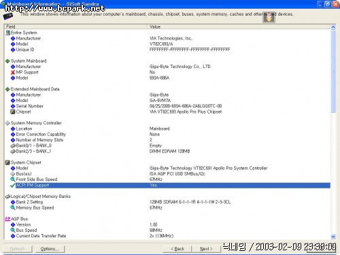Click the Error Correction Capability diamond icon
This screenshot has height=255, width=340.
(13, 135)
